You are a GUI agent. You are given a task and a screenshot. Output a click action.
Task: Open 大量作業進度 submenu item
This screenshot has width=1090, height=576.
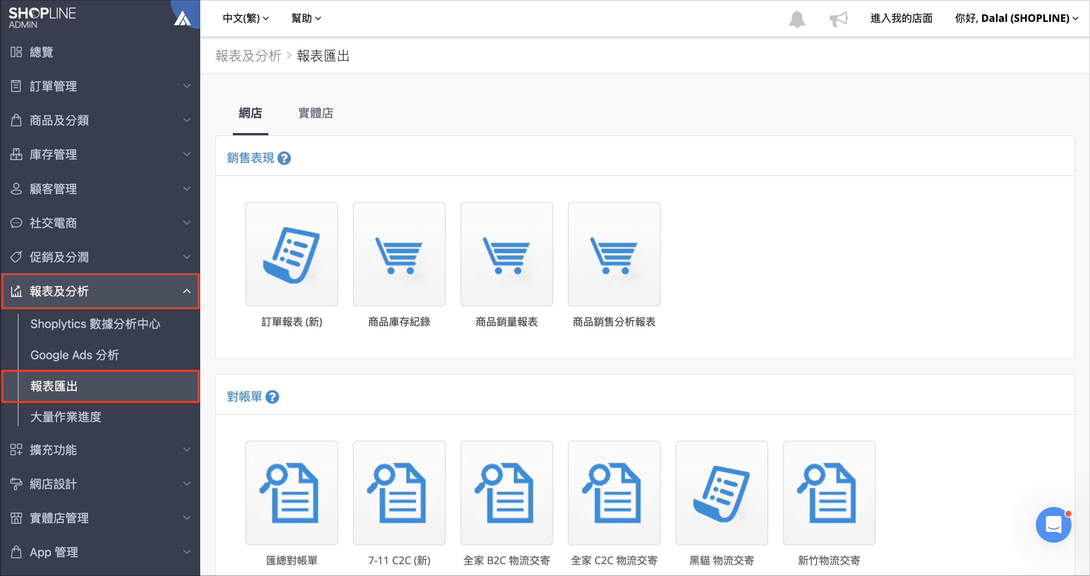coord(66,417)
